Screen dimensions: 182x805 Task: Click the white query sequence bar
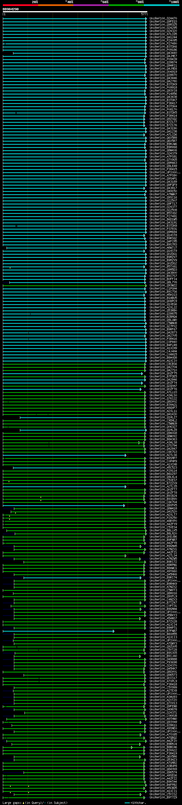coord(75,12)
